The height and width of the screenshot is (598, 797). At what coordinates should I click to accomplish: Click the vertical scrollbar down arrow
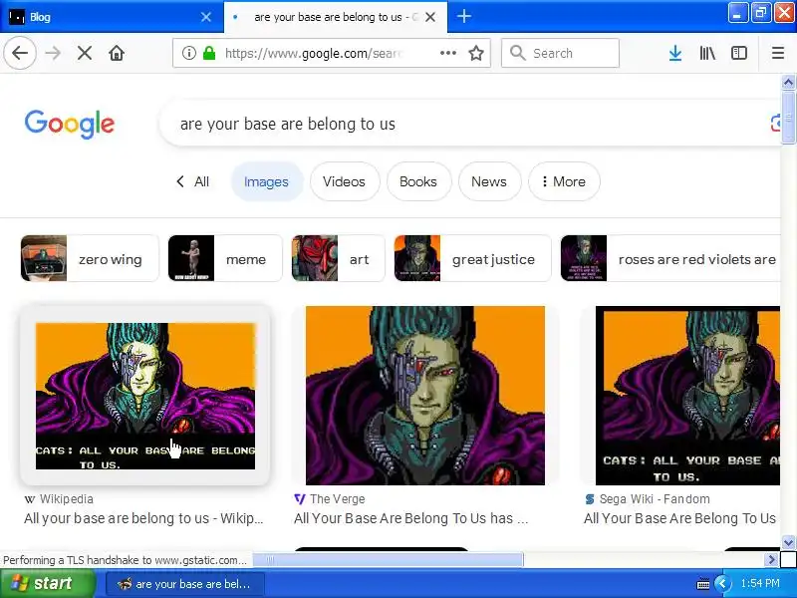point(788,542)
